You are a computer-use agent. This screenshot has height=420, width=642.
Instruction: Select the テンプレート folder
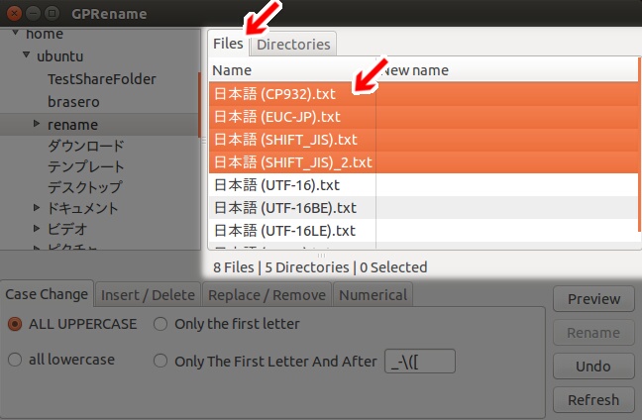tap(85, 166)
